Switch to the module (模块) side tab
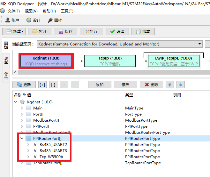This screenshot has height=177, width=210. point(6,60)
